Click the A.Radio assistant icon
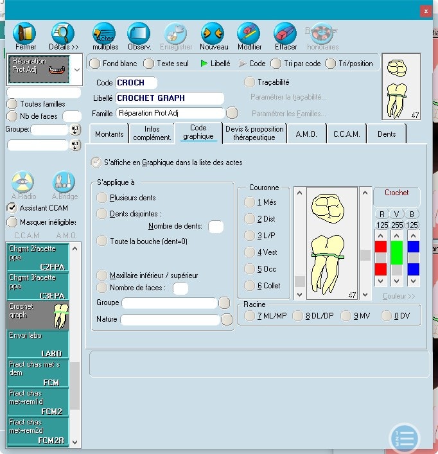Screen dimensions: 438x454 tap(24, 182)
